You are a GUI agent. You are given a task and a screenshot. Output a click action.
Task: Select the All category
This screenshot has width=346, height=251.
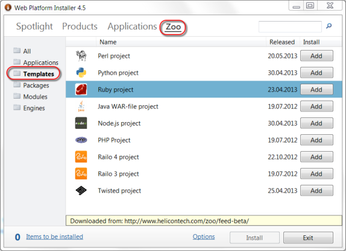click(x=27, y=51)
